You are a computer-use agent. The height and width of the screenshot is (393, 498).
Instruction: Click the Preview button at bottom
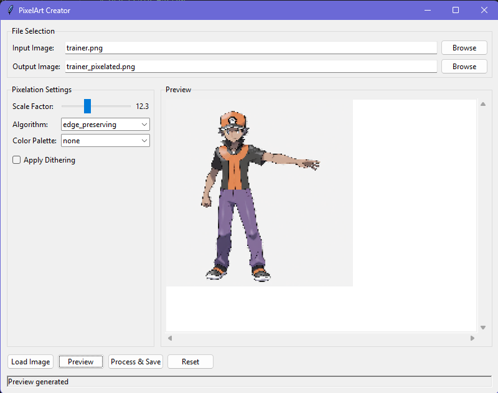pos(81,361)
